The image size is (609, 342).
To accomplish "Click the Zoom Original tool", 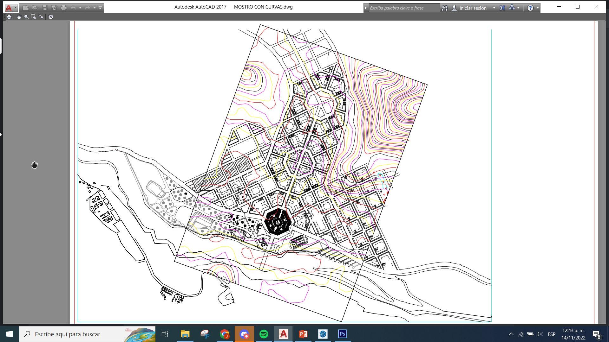I will [x=41, y=17].
